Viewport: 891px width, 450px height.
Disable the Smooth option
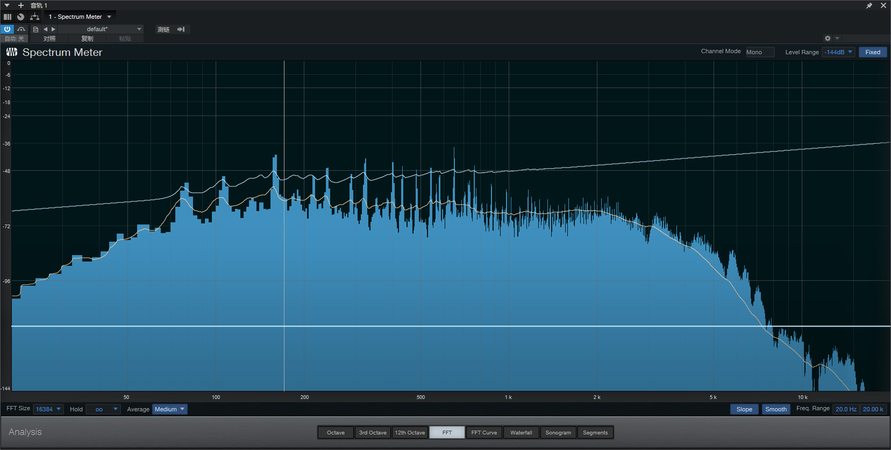pyautogui.click(x=775, y=409)
